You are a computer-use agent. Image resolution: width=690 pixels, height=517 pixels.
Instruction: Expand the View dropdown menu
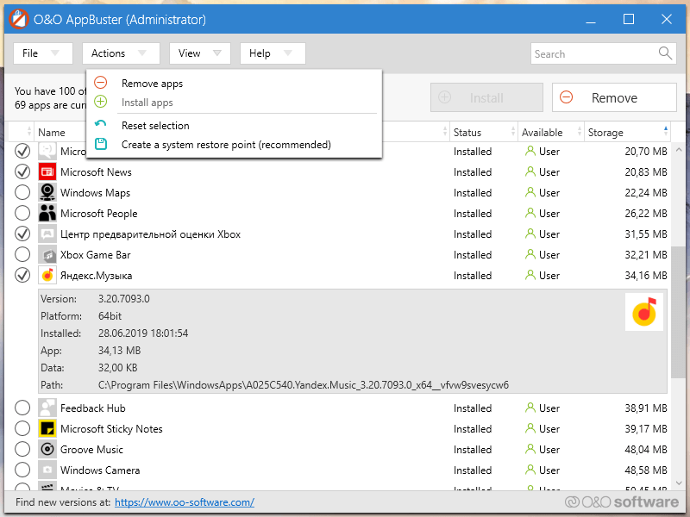pyautogui.click(x=199, y=53)
